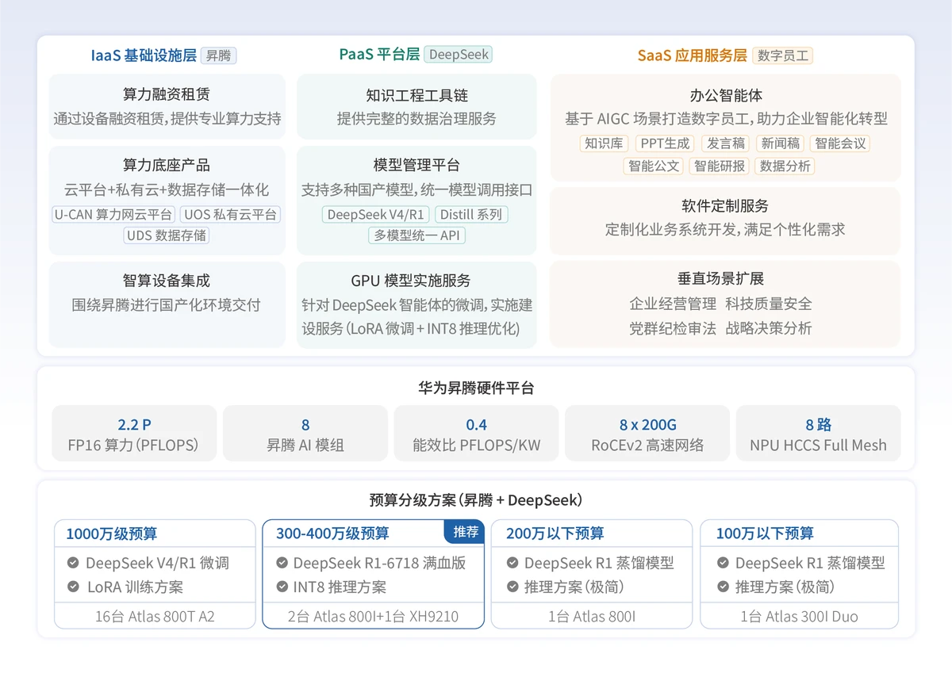
Task: Select the 数字员工 tag next to SaaS 应用服务层
Action: click(x=782, y=55)
